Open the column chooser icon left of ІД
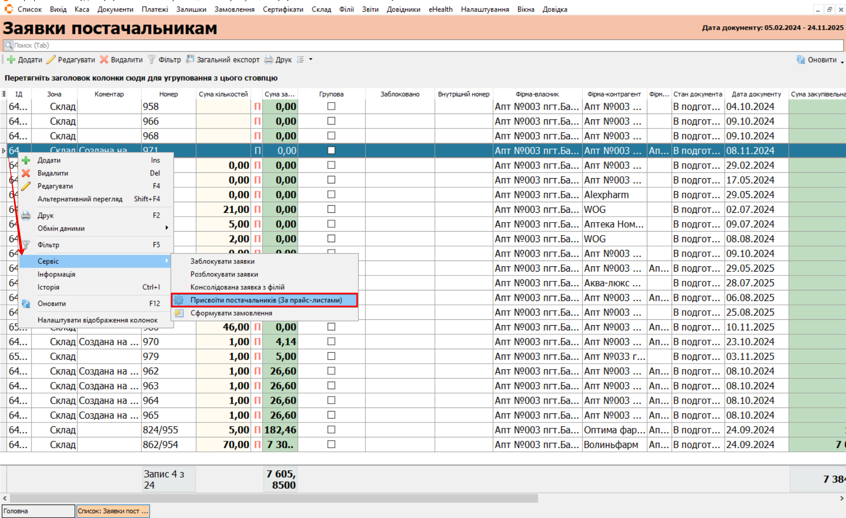 tap(4, 94)
